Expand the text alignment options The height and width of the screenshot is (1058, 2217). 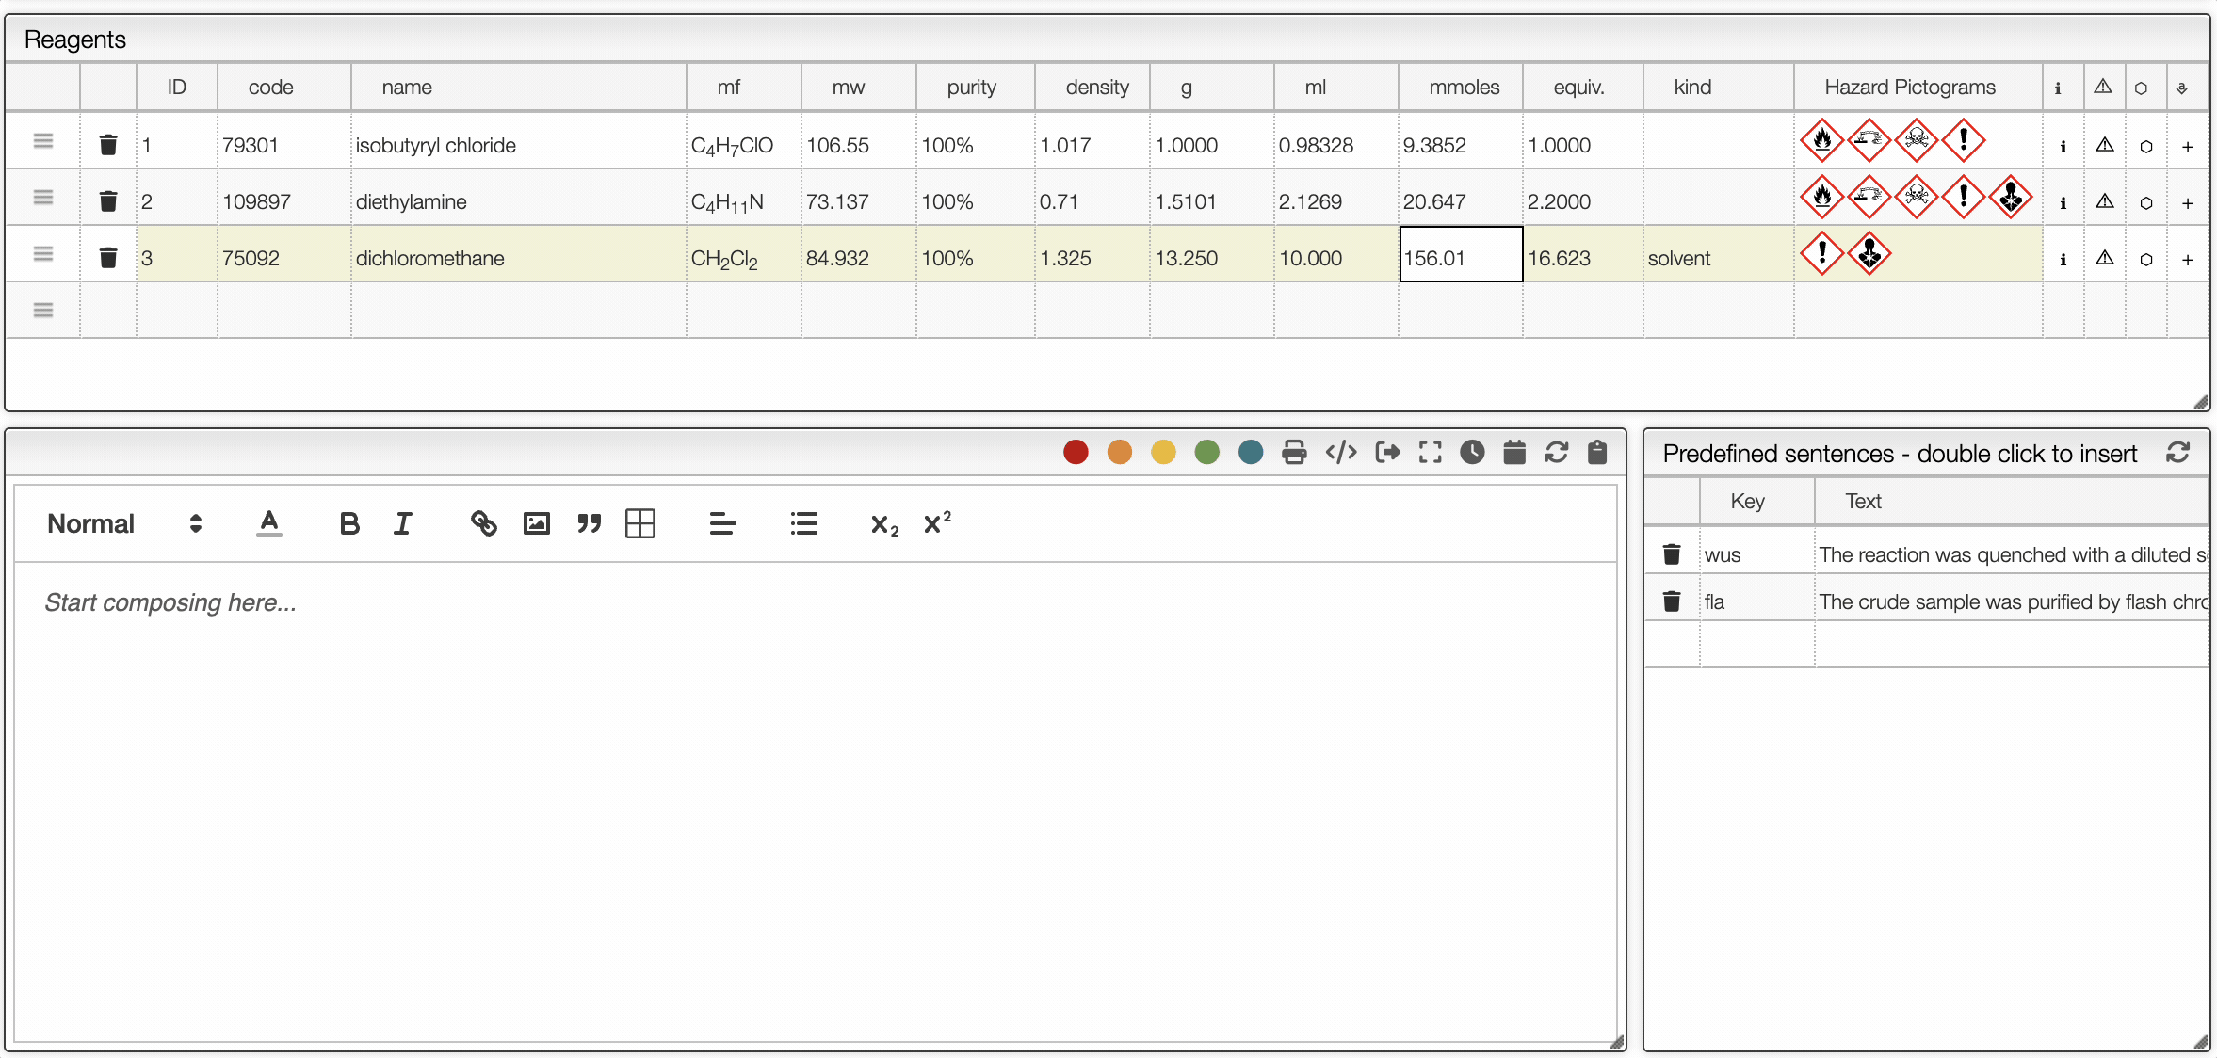(x=722, y=523)
